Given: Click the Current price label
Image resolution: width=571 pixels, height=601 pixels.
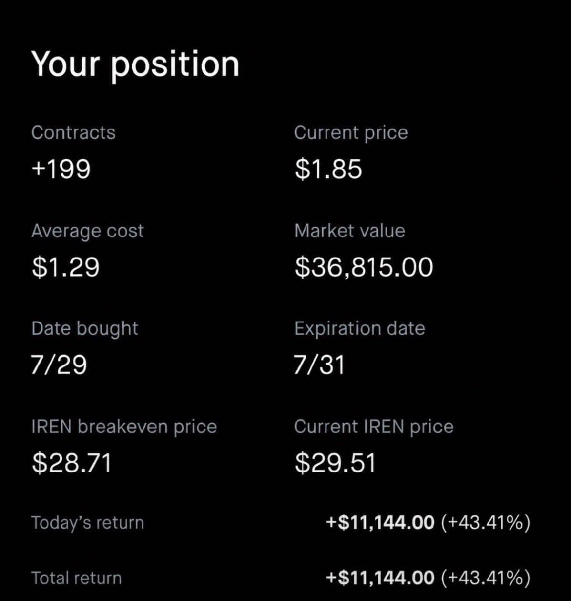Looking at the screenshot, I should [x=350, y=133].
